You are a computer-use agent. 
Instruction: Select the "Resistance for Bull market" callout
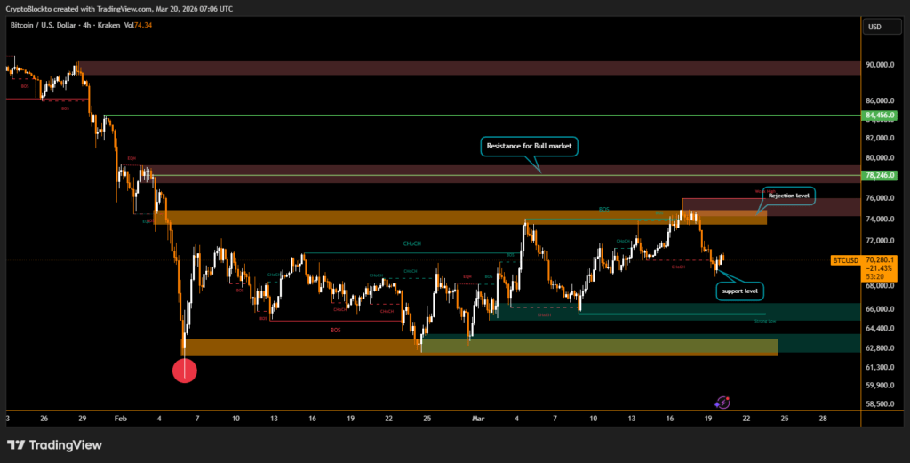530,145
